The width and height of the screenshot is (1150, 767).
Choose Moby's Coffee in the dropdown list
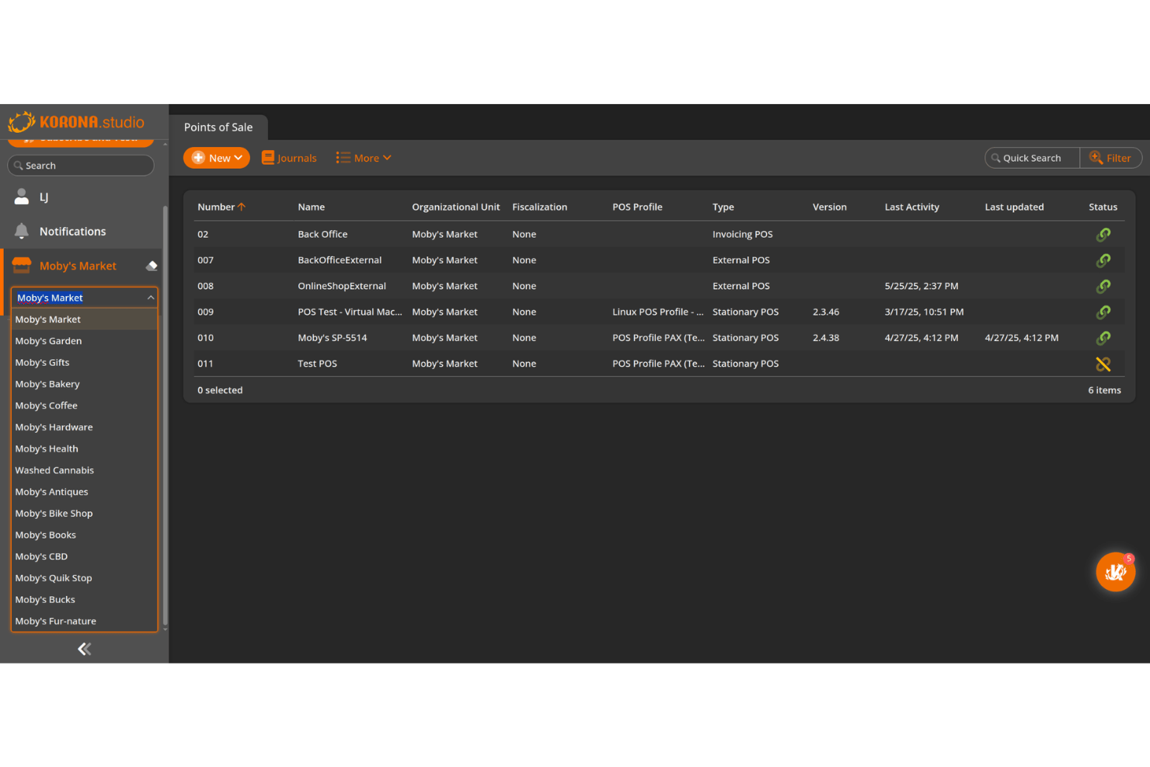coord(85,406)
